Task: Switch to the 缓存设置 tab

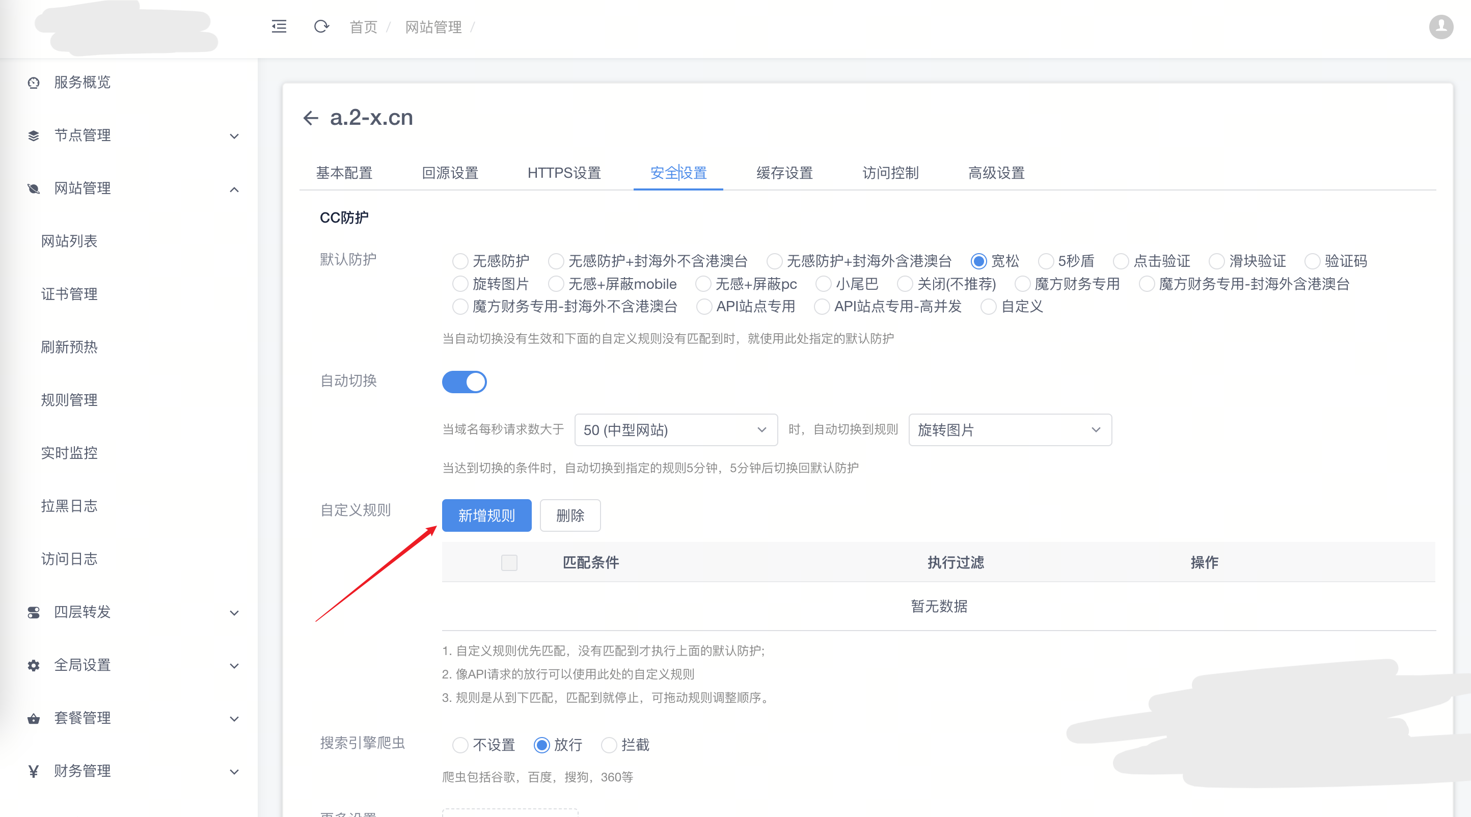Action: (784, 173)
